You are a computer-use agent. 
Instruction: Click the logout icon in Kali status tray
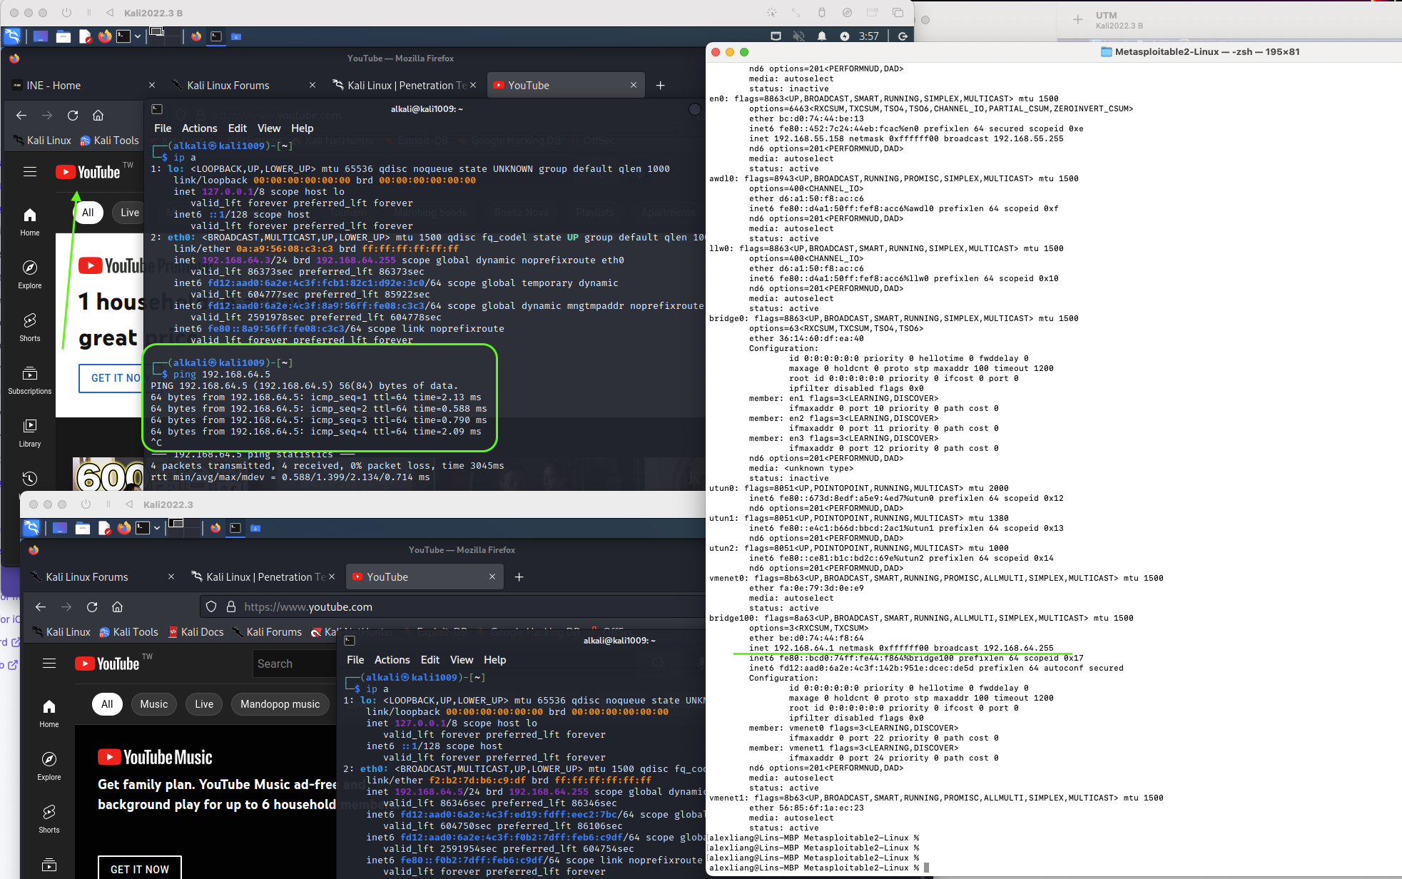tap(903, 36)
